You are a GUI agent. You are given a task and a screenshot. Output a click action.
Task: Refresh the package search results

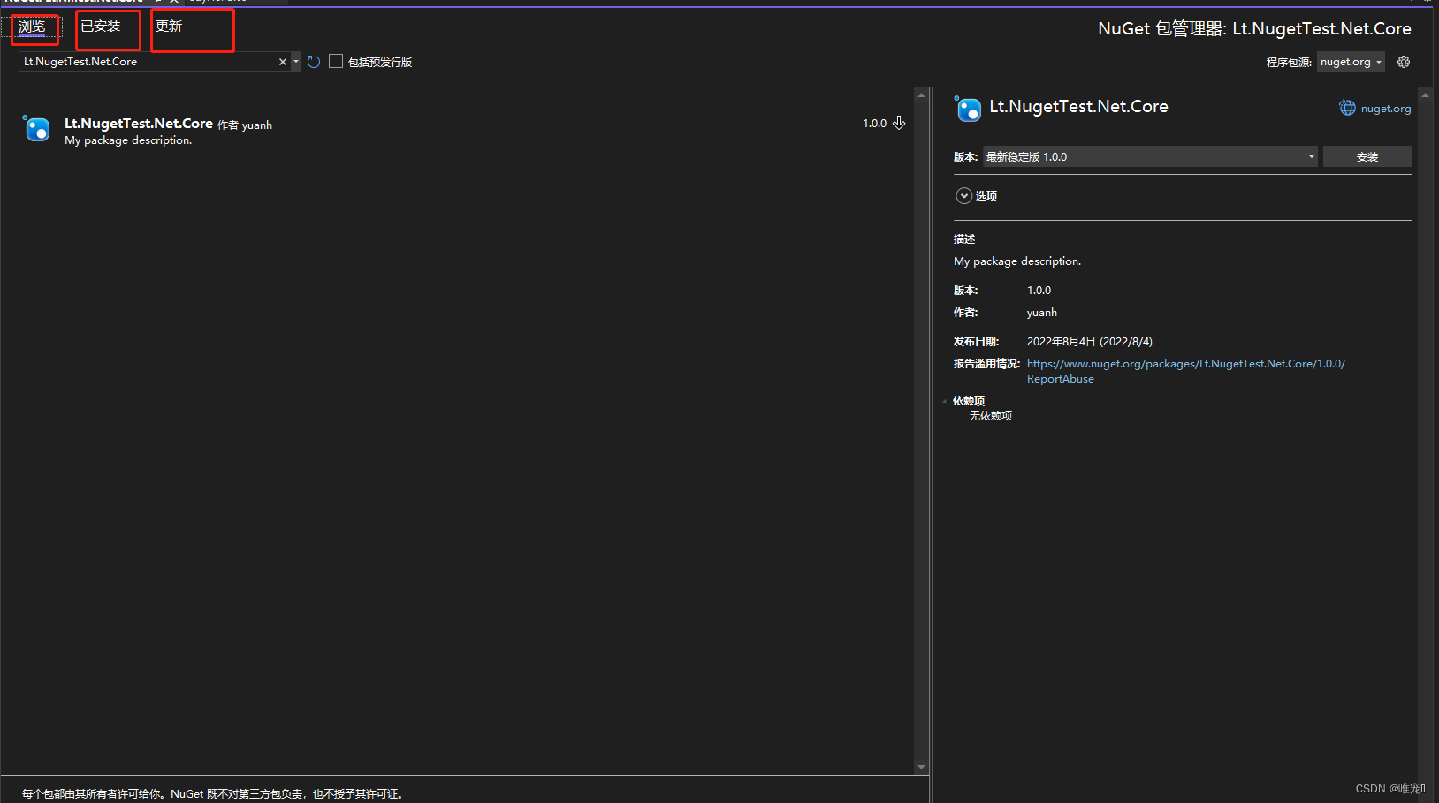(x=314, y=62)
